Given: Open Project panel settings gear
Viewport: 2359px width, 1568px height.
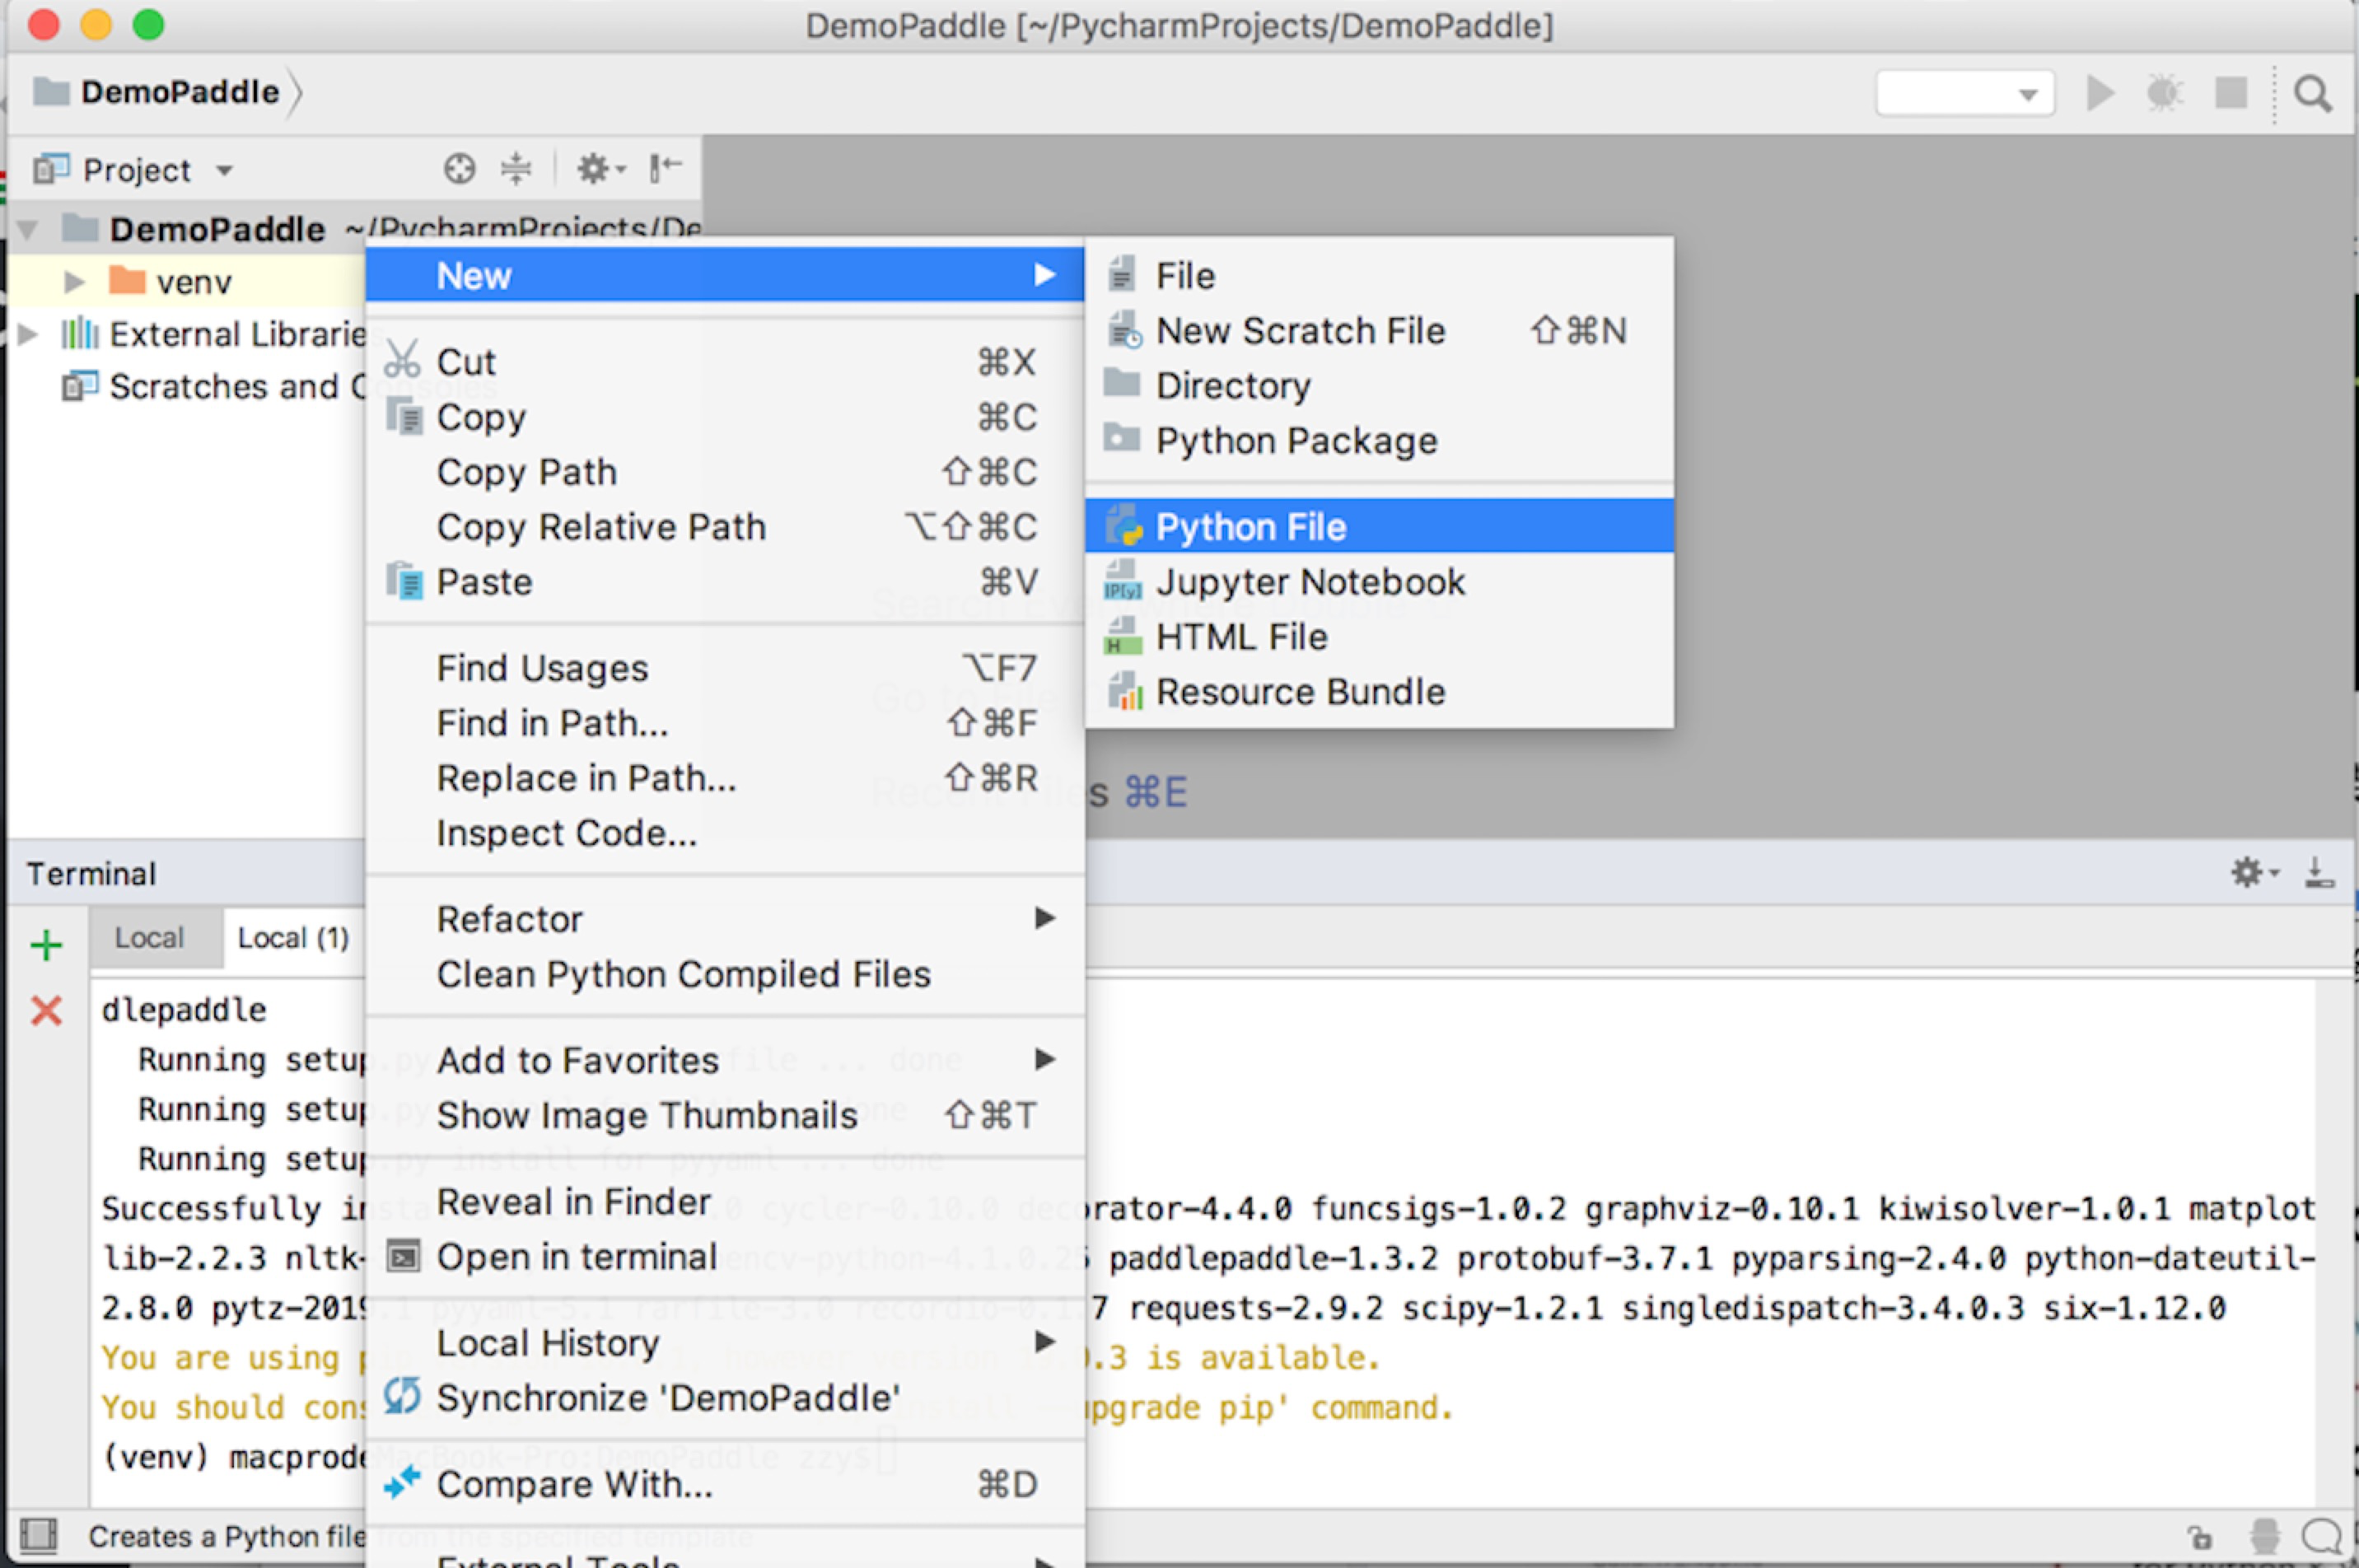Looking at the screenshot, I should [600, 168].
